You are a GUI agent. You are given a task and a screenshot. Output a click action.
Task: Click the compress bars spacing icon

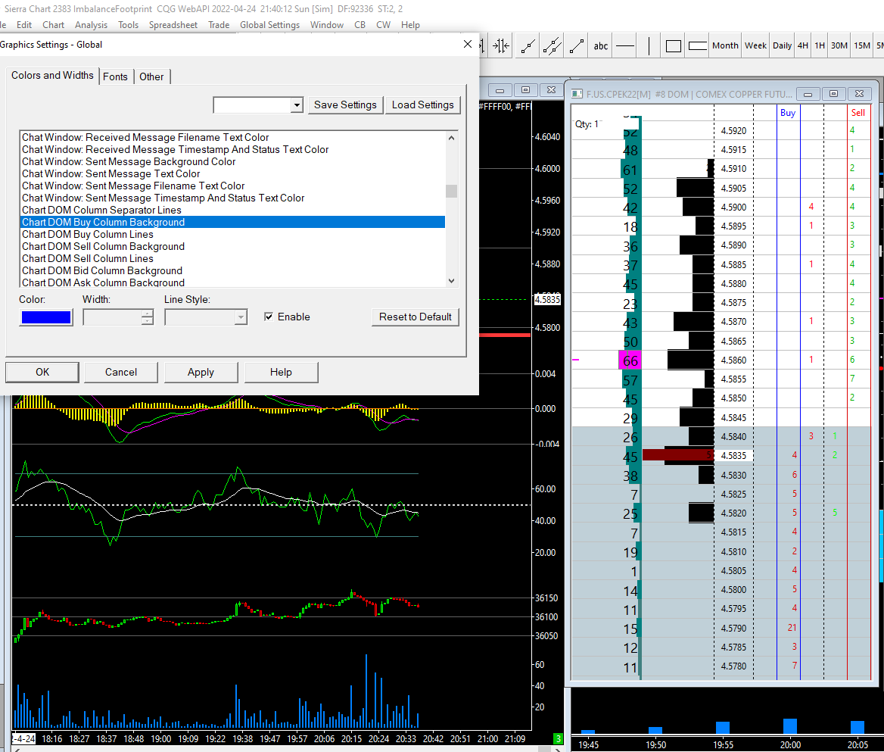click(x=501, y=45)
